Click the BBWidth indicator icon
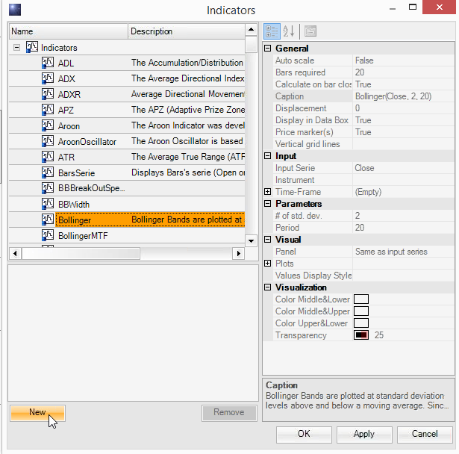459x454 pixels. 48,204
